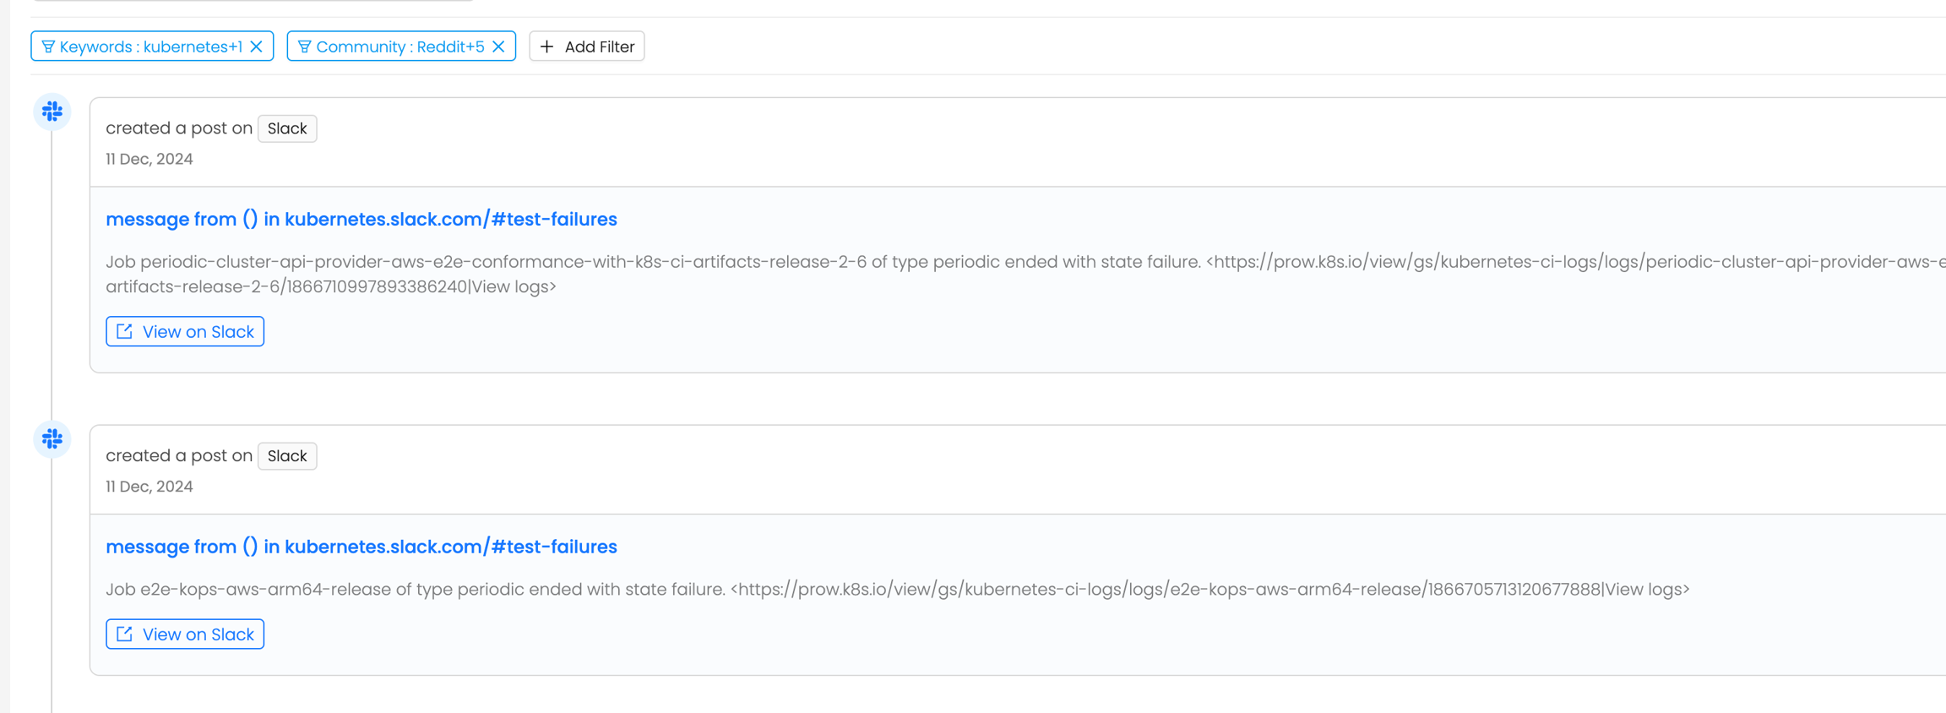Click the funnel icon in the Community chip
The height and width of the screenshot is (713, 1946).
click(x=304, y=46)
